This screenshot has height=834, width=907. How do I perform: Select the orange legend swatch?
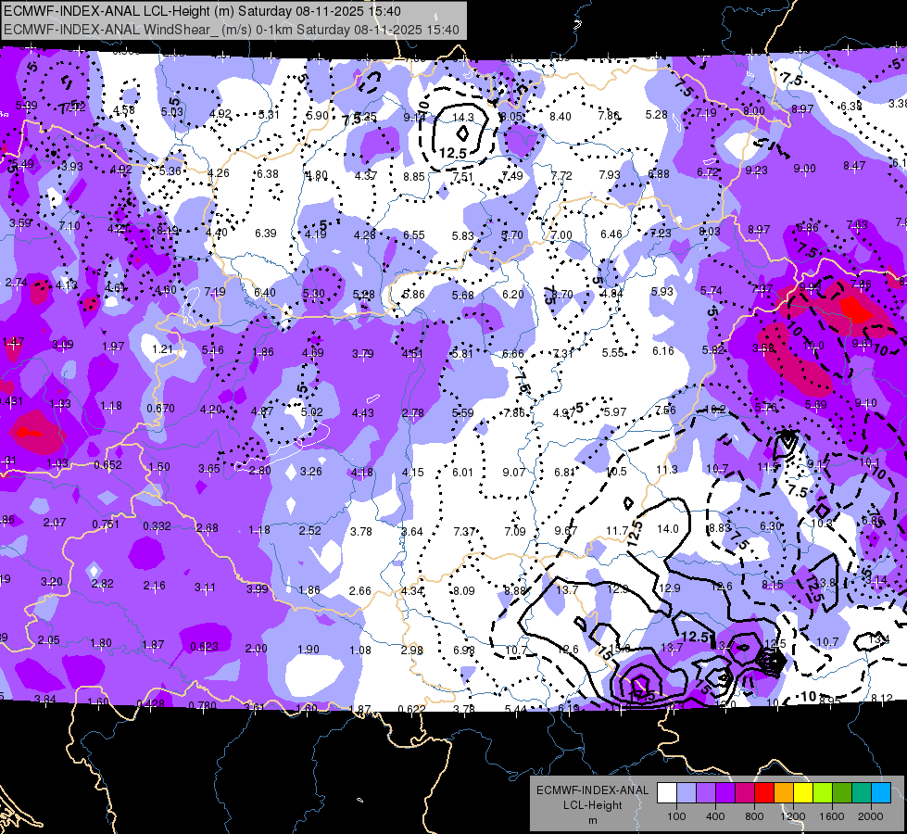point(784,792)
